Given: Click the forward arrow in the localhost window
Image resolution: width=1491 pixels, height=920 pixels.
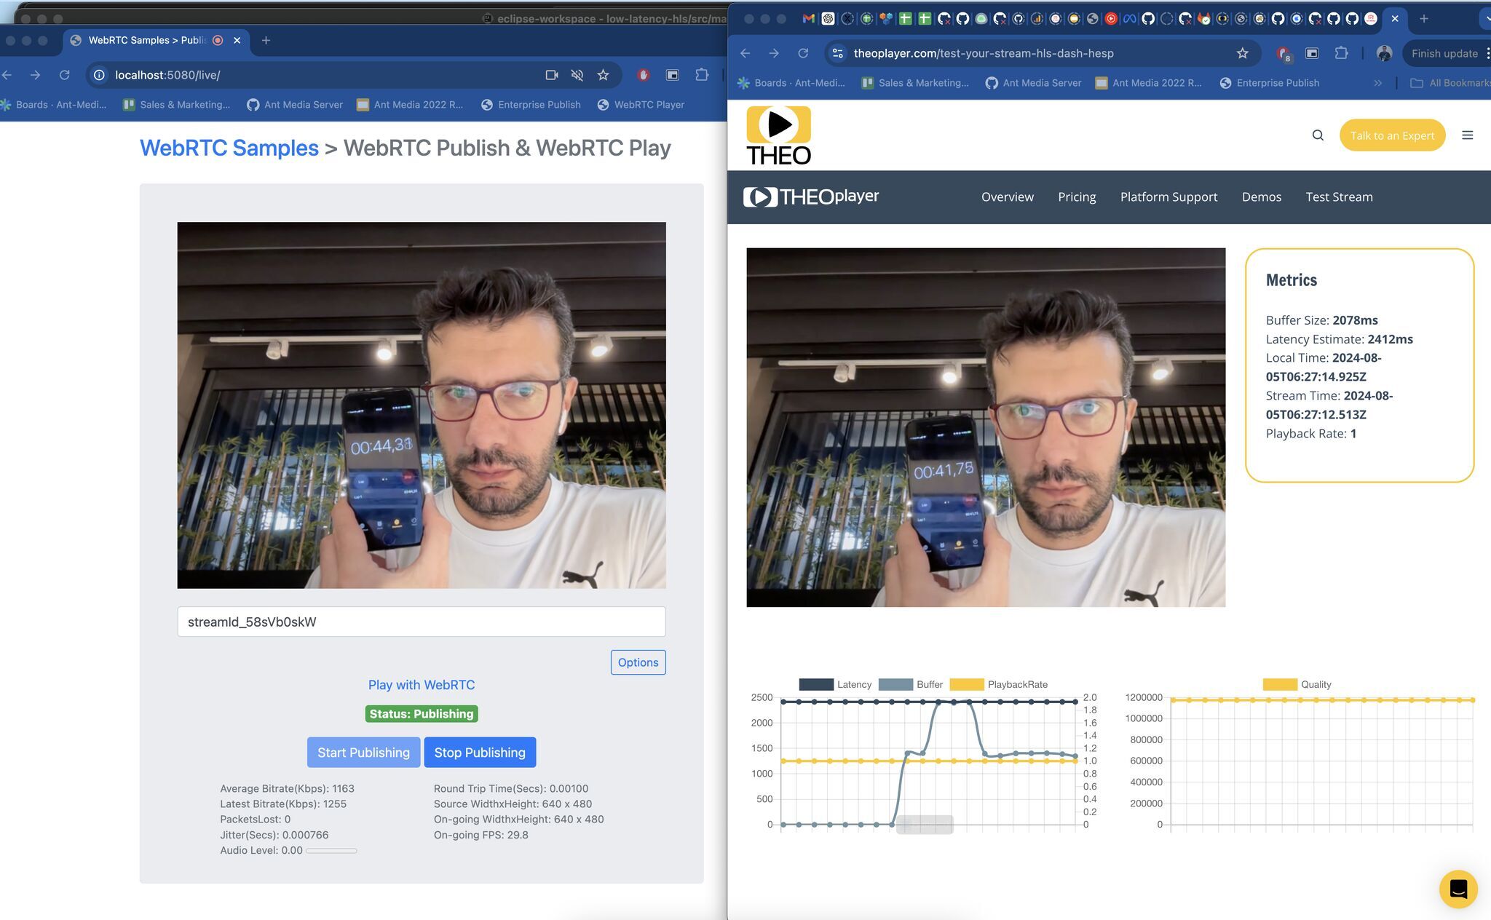Looking at the screenshot, I should pos(35,75).
